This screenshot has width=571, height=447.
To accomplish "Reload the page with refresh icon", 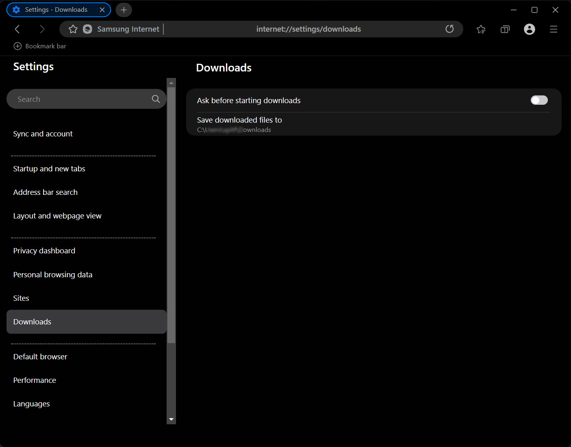I will point(449,29).
